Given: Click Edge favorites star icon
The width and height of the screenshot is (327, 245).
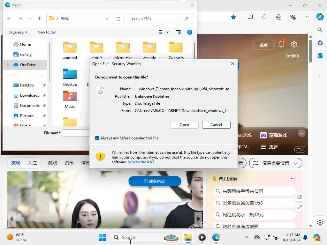Looking at the screenshot, I should coord(233,17).
